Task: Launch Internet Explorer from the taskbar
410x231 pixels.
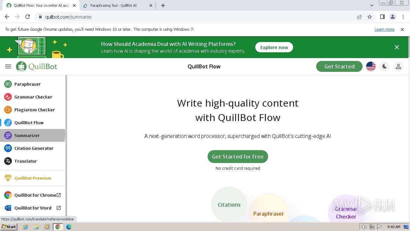Action: (25, 227)
